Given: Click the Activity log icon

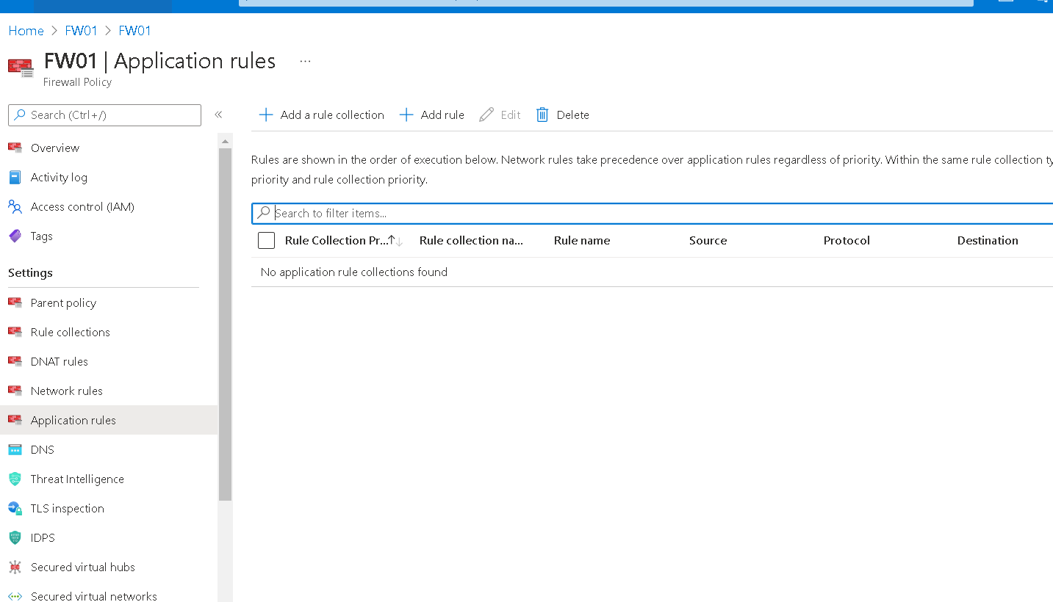Looking at the screenshot, I should tap(15, 177).
